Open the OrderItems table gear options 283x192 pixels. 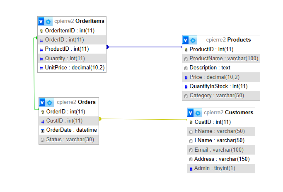point(48,21)
